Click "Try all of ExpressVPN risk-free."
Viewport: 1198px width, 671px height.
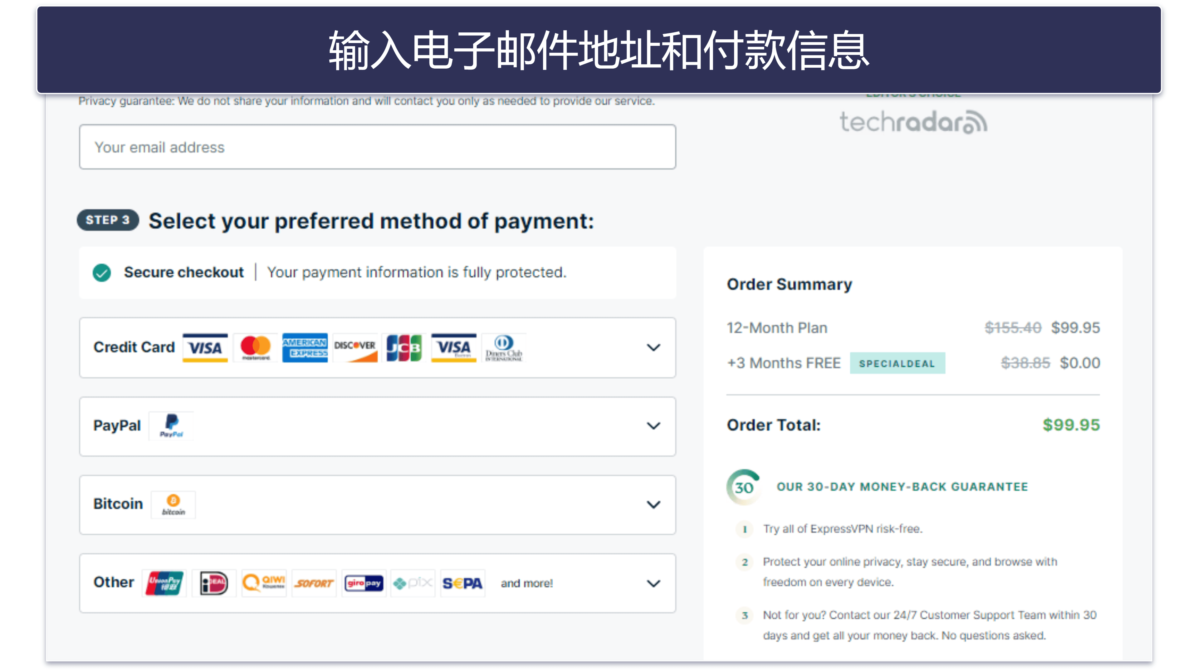[843, 529]
